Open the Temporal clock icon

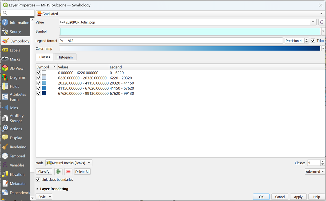coord(5,156)
